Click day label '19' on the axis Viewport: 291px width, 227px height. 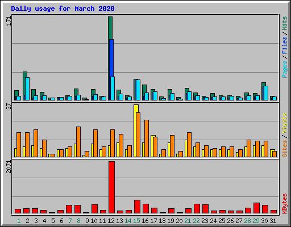pyautogui.click(x=171, y=221)
